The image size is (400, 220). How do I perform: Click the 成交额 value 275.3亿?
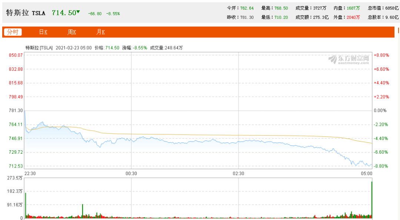pos(321,17)
